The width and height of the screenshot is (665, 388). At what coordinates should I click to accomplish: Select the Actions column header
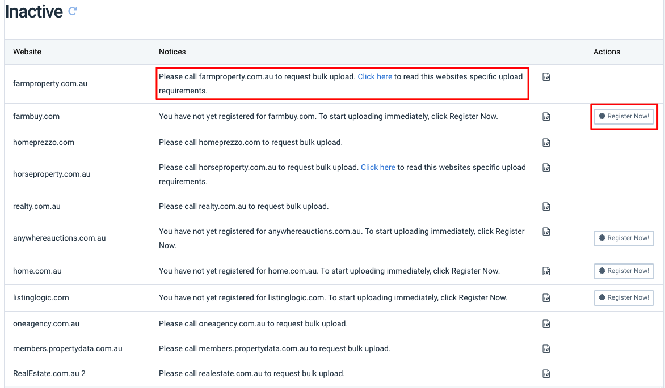tap(607, 52)
